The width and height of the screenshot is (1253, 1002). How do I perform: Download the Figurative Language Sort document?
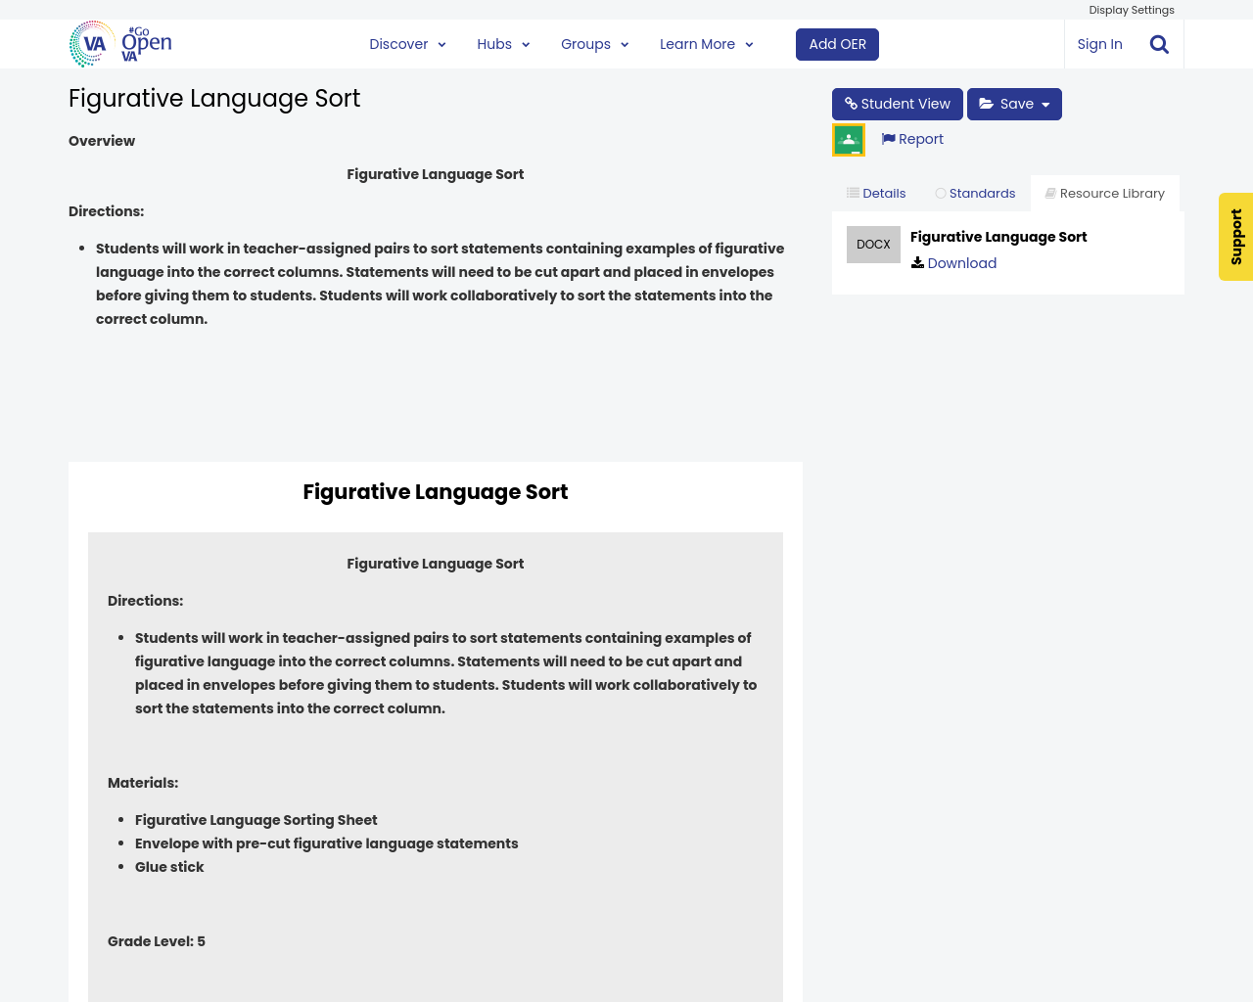click(961, 261)
